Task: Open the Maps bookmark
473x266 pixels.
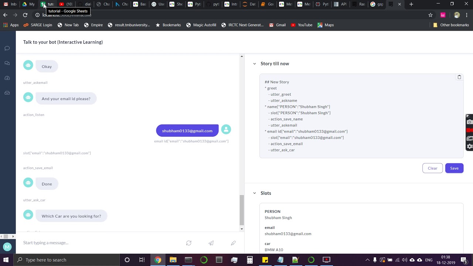Action: click(326, 25)
